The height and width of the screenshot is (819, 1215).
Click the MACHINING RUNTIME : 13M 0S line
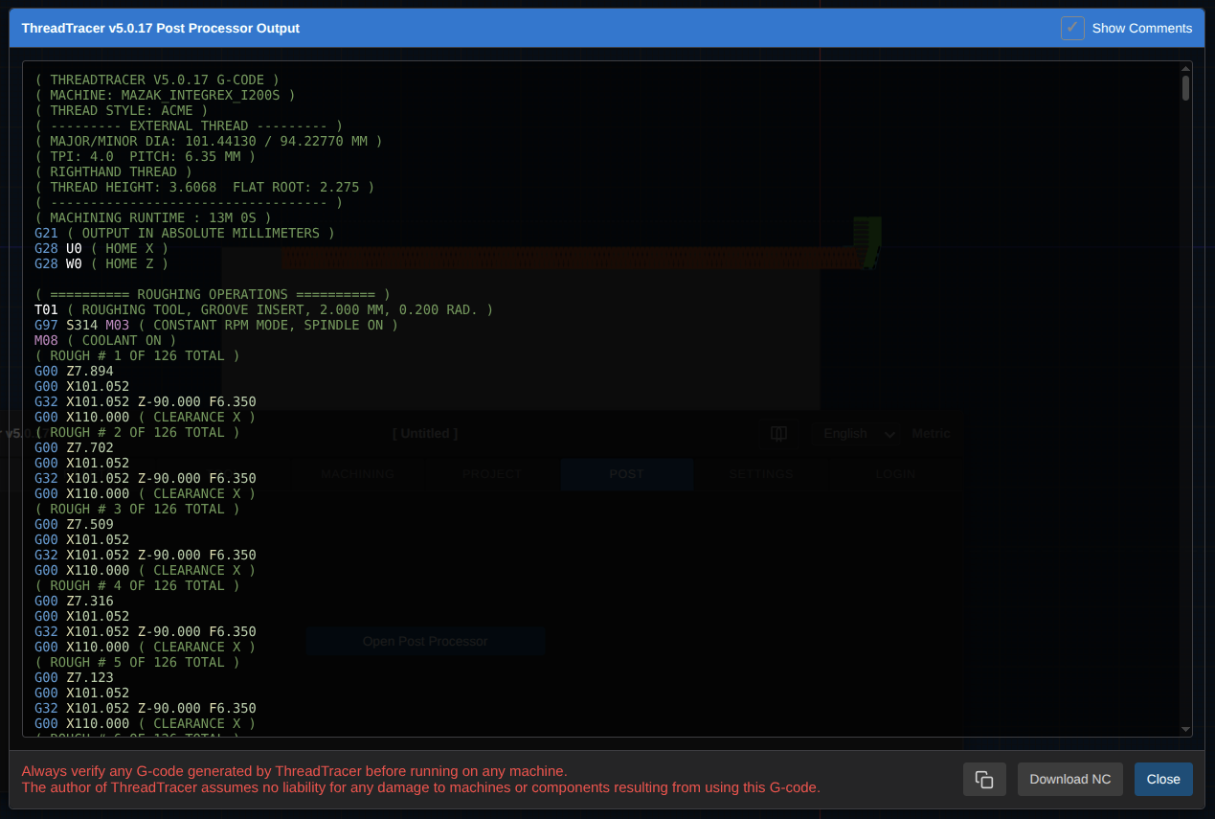(153, 217)
